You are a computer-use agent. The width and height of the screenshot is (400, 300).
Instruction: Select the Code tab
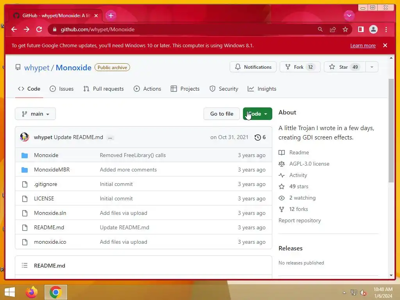29,89
